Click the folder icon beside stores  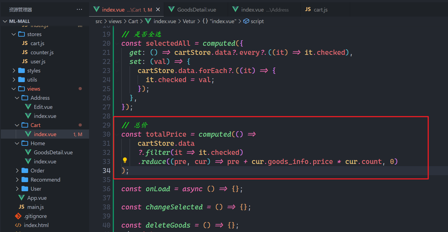pyautogui.click(x=22, y=34)
